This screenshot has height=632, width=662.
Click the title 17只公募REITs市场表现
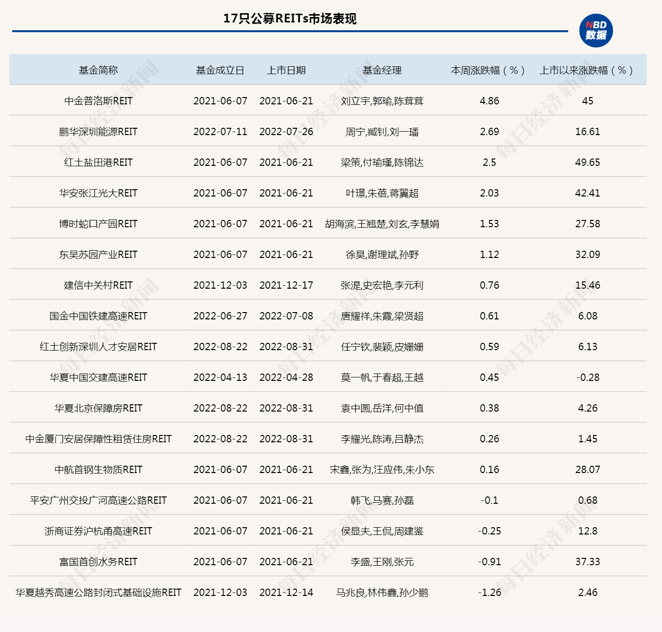click(x=290, y=19)
